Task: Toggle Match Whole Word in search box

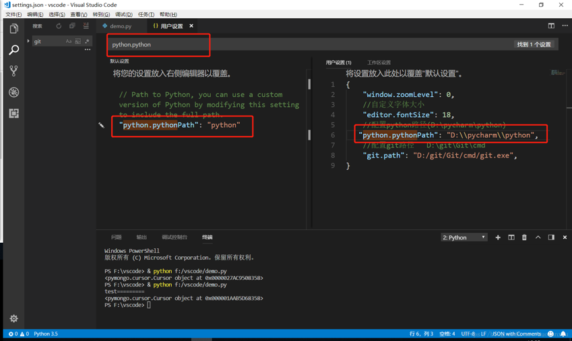Action: click(x=77, y=41)
